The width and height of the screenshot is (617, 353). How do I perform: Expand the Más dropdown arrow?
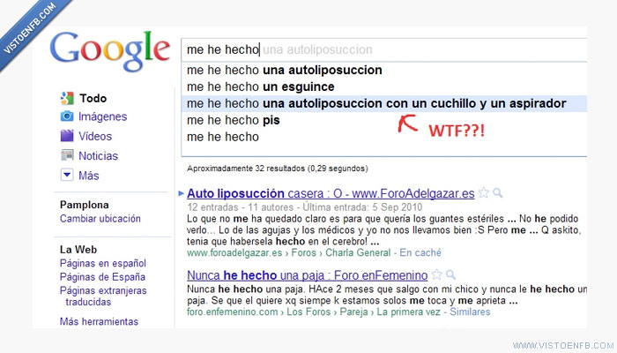(x=67, y=175)
